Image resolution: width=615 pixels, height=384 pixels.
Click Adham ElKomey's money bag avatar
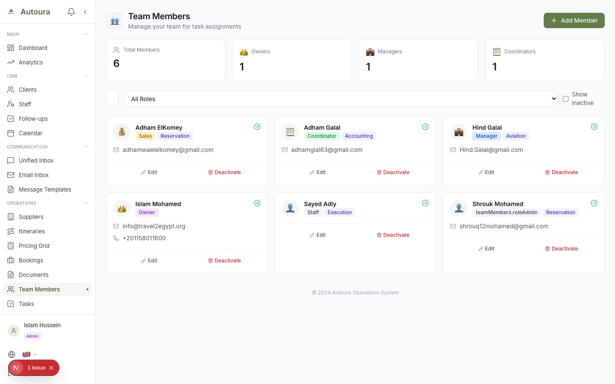(122, 132)
